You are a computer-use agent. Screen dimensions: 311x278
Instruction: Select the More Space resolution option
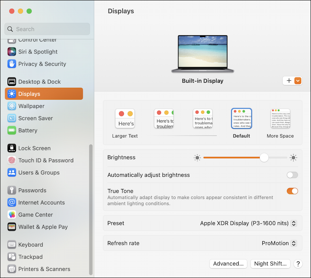[281, 119]
